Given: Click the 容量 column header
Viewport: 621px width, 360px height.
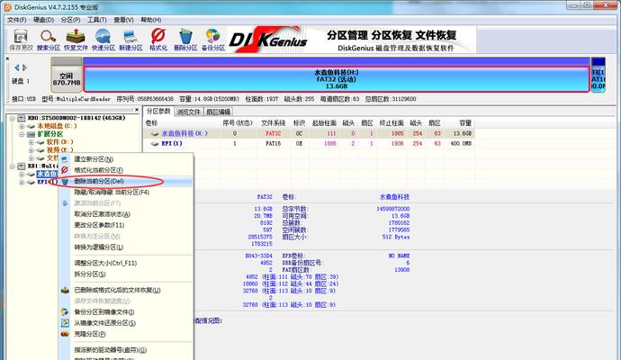Looking at the screenshot, I should pos(465,123).
